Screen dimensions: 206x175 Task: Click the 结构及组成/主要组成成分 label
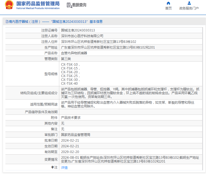39,93
